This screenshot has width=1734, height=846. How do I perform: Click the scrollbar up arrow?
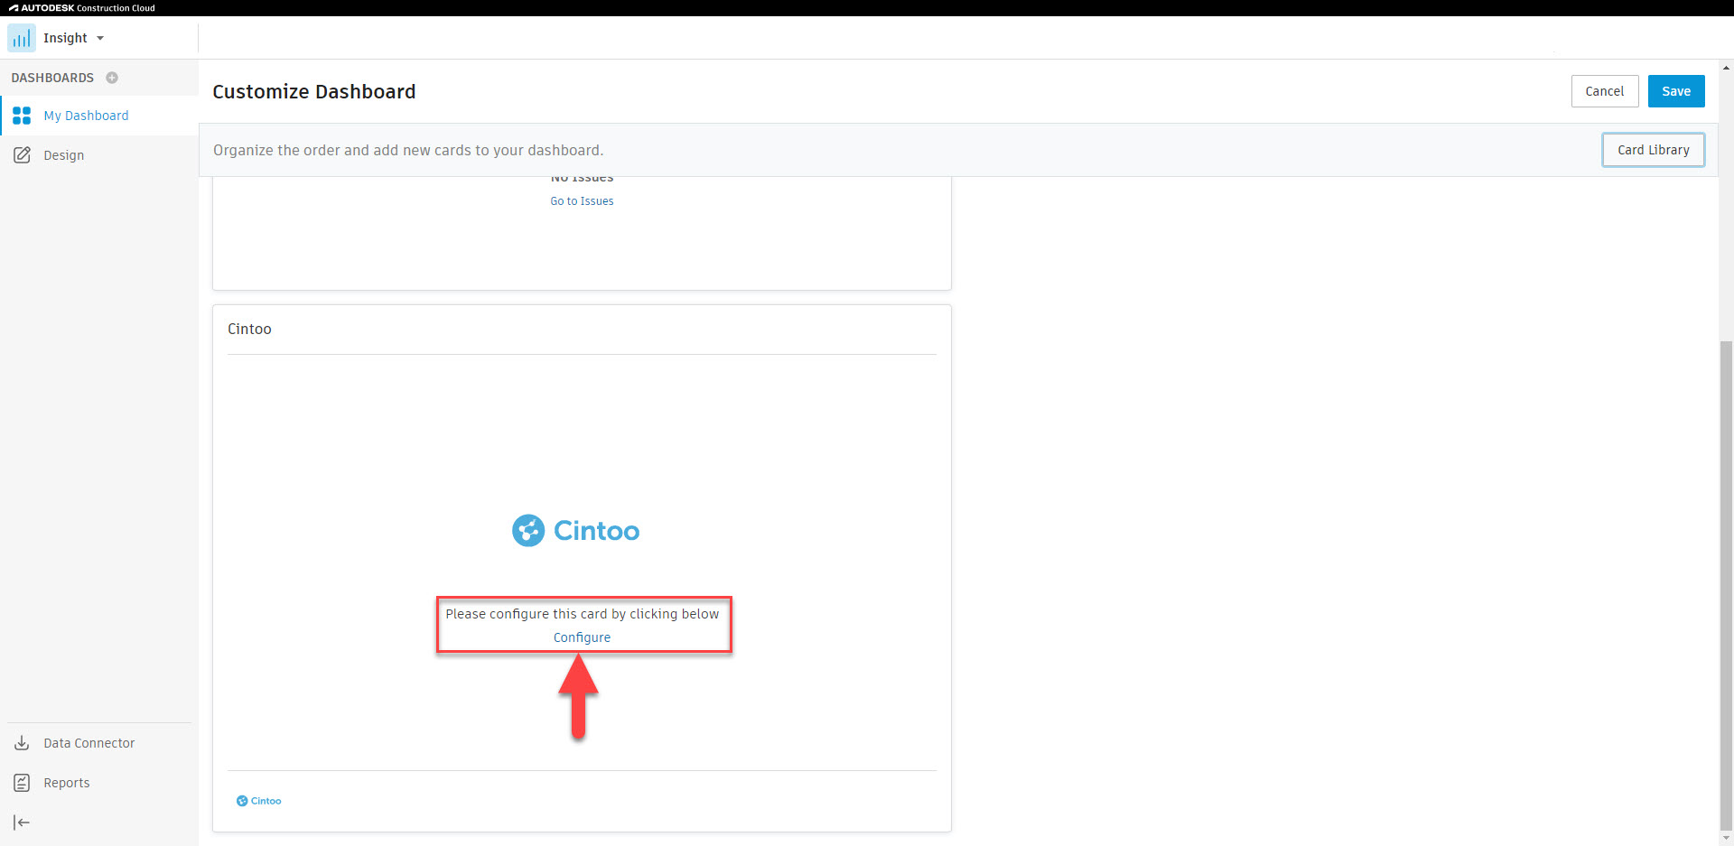click(1727, 68)
